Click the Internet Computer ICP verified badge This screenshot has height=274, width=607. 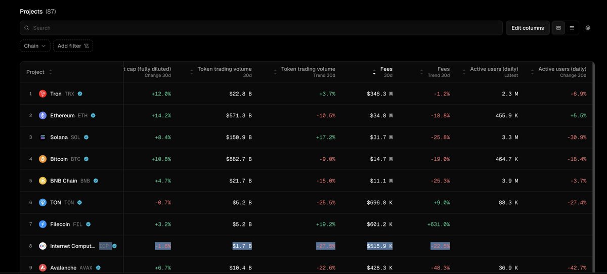click(x=115, y=246)
